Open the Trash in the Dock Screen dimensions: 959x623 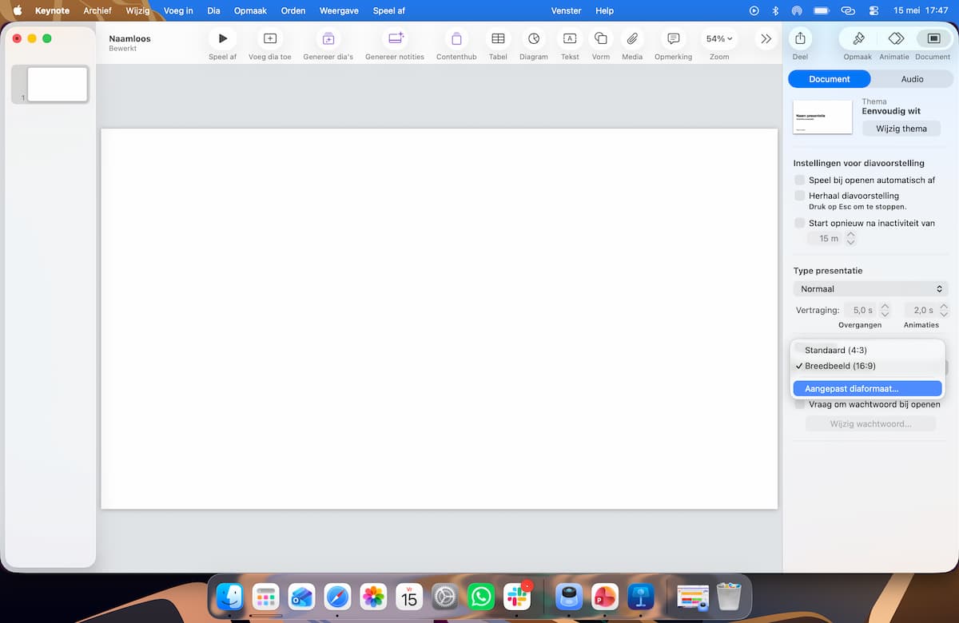(x=729, y=597)
